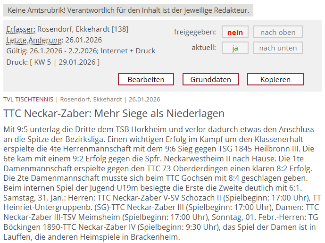
Task: Click the closing text 'Lauffen, die anderen Heimspiele in Brackenheim.'
Action: tap(92, 237)
